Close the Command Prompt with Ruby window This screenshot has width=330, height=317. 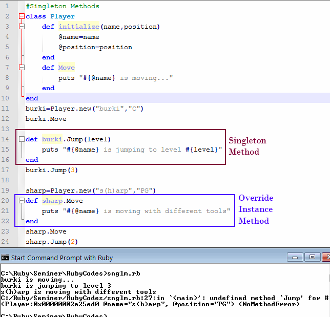pyautogui.click(x=324, y=257)
